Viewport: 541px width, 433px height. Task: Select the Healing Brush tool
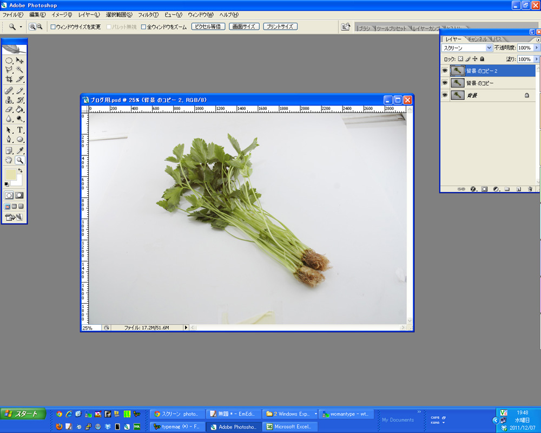coord(9,91)
